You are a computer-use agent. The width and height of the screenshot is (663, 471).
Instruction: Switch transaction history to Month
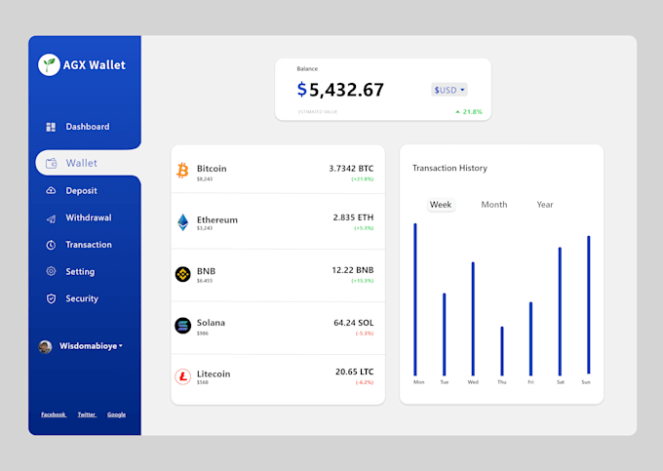coord(494,205)
